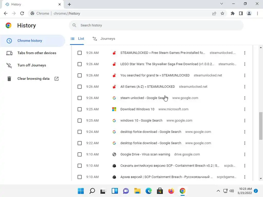Bookmark this tab with the star icon
The width and height of the screenshot is (263, 197).
tap(222, 13)
